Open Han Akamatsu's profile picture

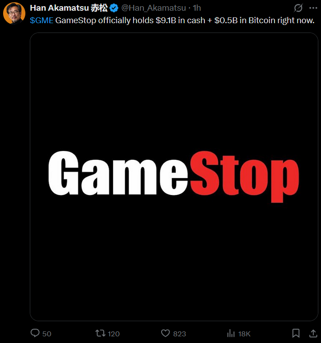[14, 13]
